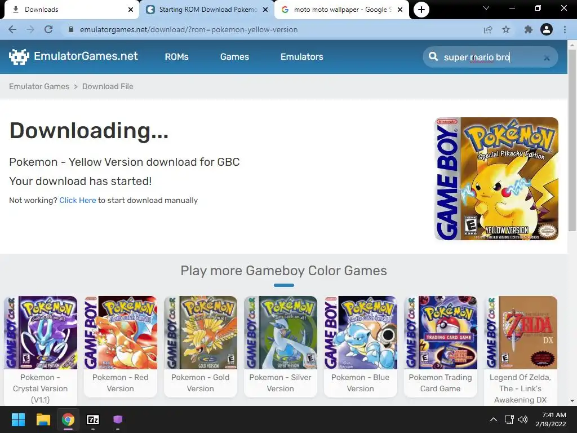The height and width of the screenshot is (433, 577).
Task: Bookmark this page with the star icon
Action: (x=507, y=29)
